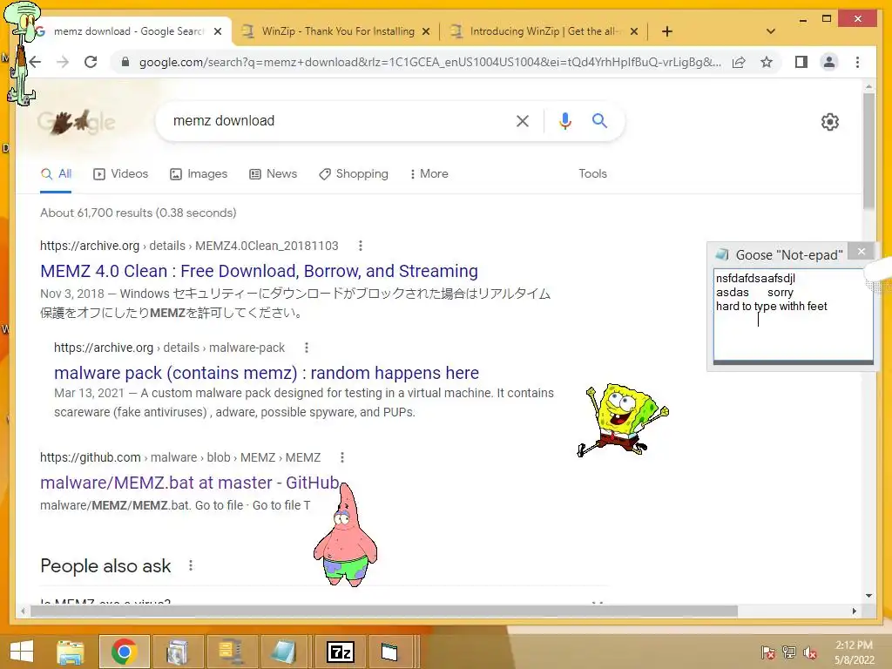Open MEMZ 4.0 Clean Free Download link
Viewport: 892px width, 669px height.
pos(259,271)
